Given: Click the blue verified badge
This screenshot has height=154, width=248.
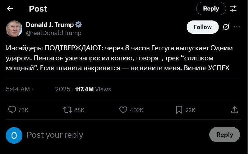Looking at the screenshot, I should coord(78,25).
